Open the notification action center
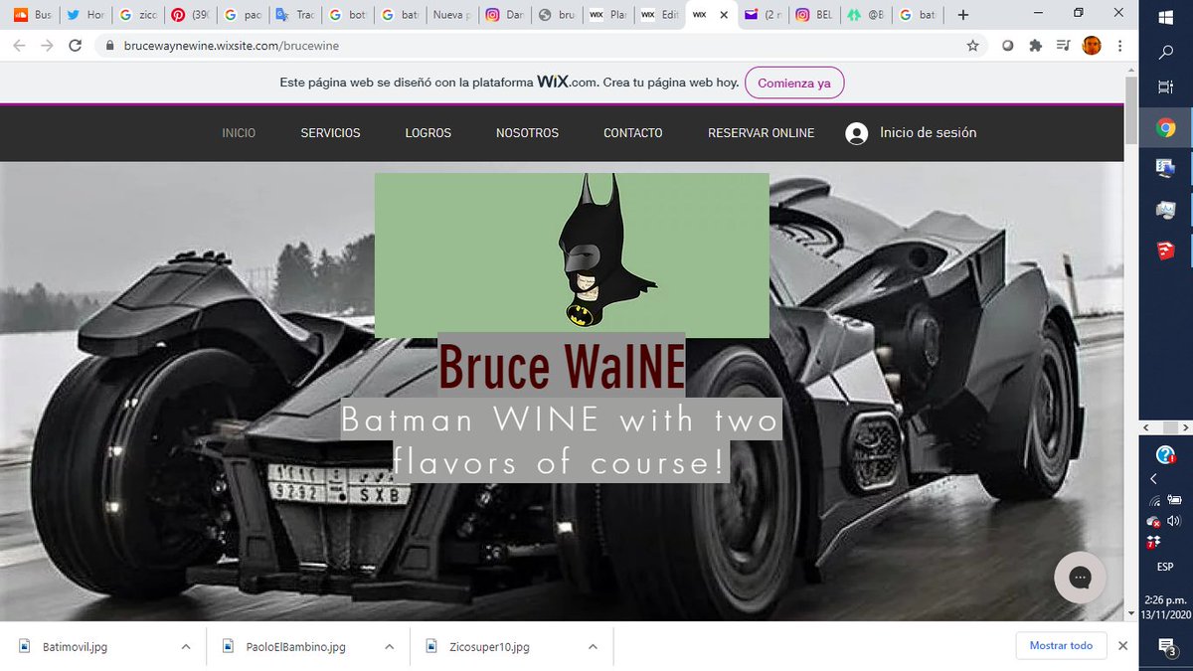1193x671 pixels. point(1167,647)
